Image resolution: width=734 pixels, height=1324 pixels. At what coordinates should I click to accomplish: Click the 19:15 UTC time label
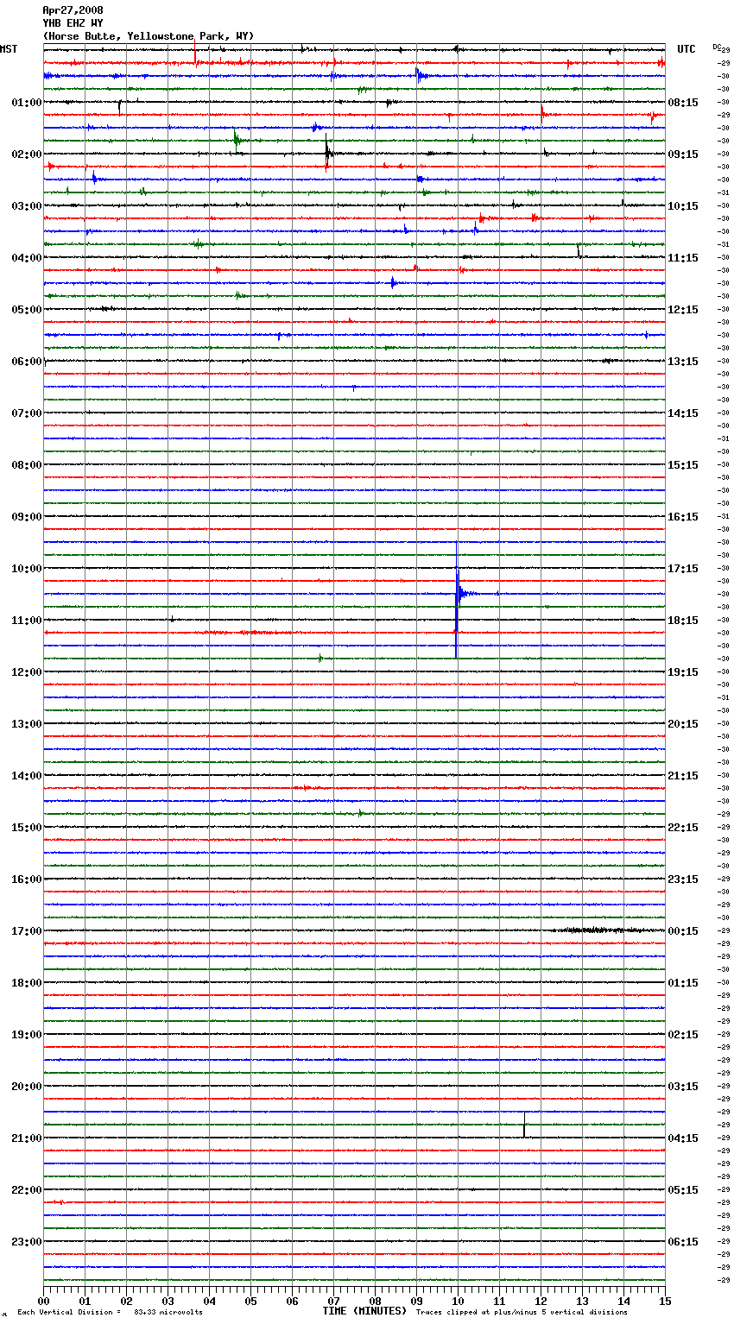[x=683, y=672]
